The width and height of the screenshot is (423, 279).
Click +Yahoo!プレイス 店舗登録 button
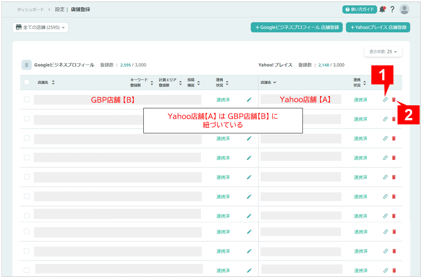pyautogui.click(x=378, y=27)
